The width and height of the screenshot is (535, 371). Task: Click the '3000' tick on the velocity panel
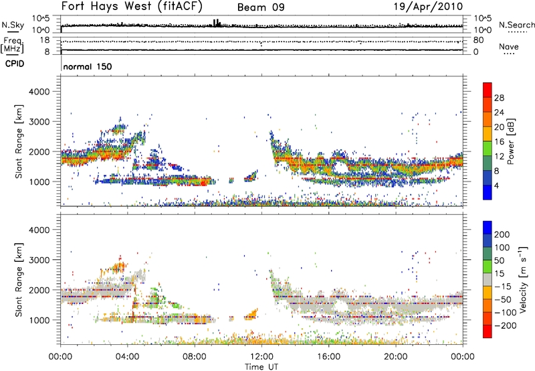[39, 260]
